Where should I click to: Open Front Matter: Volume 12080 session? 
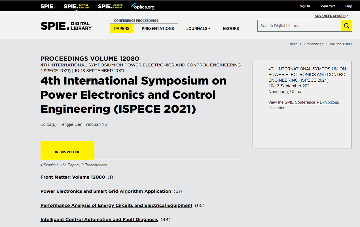73,177
